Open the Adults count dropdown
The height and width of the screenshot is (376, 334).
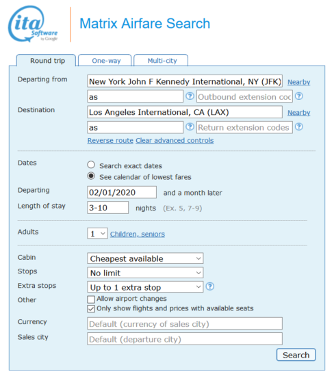[x=97, y=233]
